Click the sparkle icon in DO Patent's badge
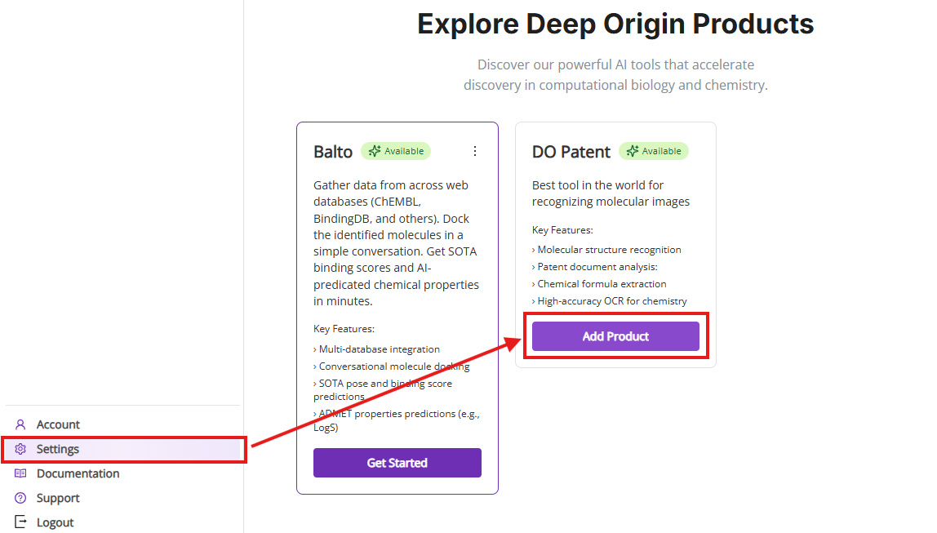This screenshot has height=533, width=937. 633,151
